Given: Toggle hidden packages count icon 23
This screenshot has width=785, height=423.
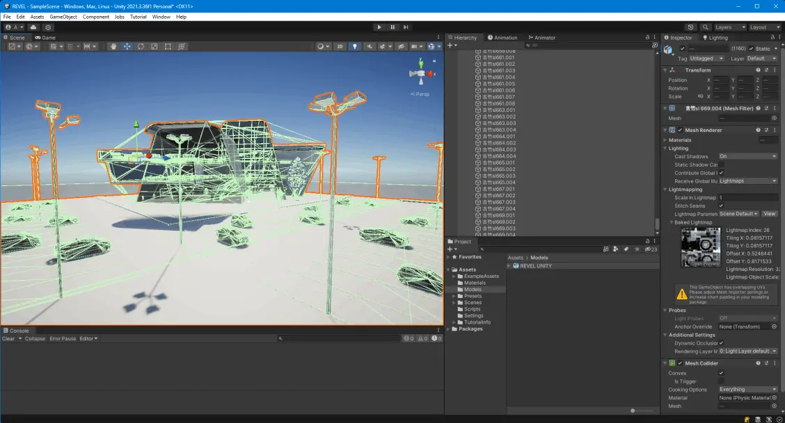Looking at the screenshot, I should tap(651, 249).
